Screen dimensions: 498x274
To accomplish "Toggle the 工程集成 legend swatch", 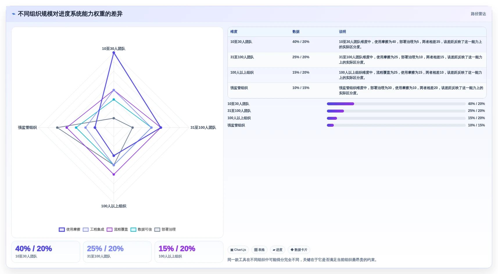I will coord(85,229).
